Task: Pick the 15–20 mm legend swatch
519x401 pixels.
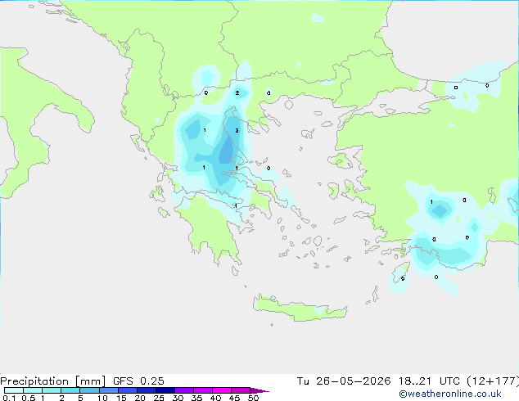Action: pyautogui.click(x=127, y=390)
